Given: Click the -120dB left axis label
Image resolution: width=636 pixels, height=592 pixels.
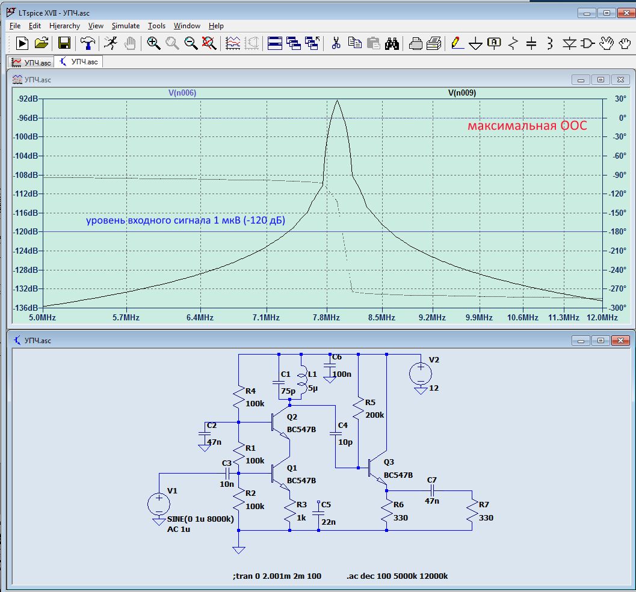Looking at the screenshot, I should (26, 231).
